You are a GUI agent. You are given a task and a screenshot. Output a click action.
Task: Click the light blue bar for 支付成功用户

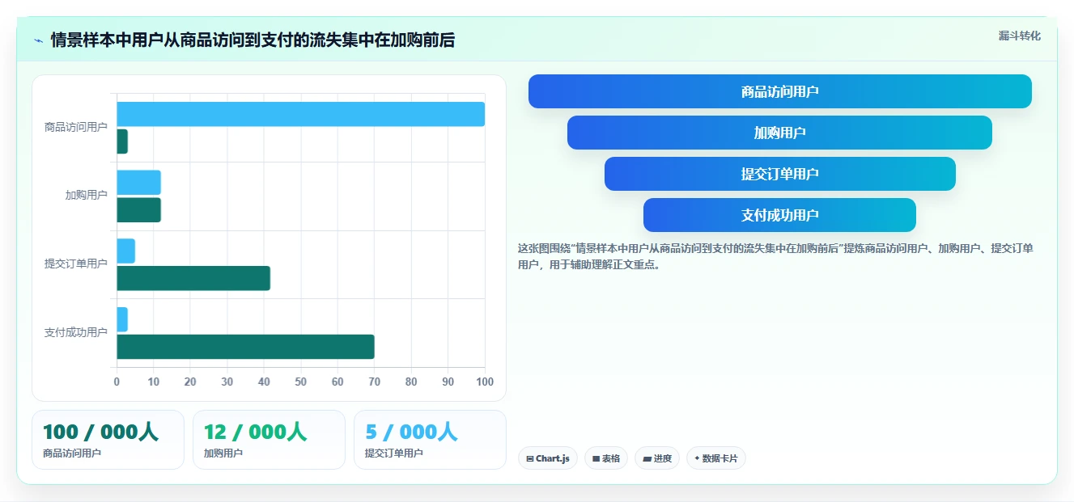point(122,319)
